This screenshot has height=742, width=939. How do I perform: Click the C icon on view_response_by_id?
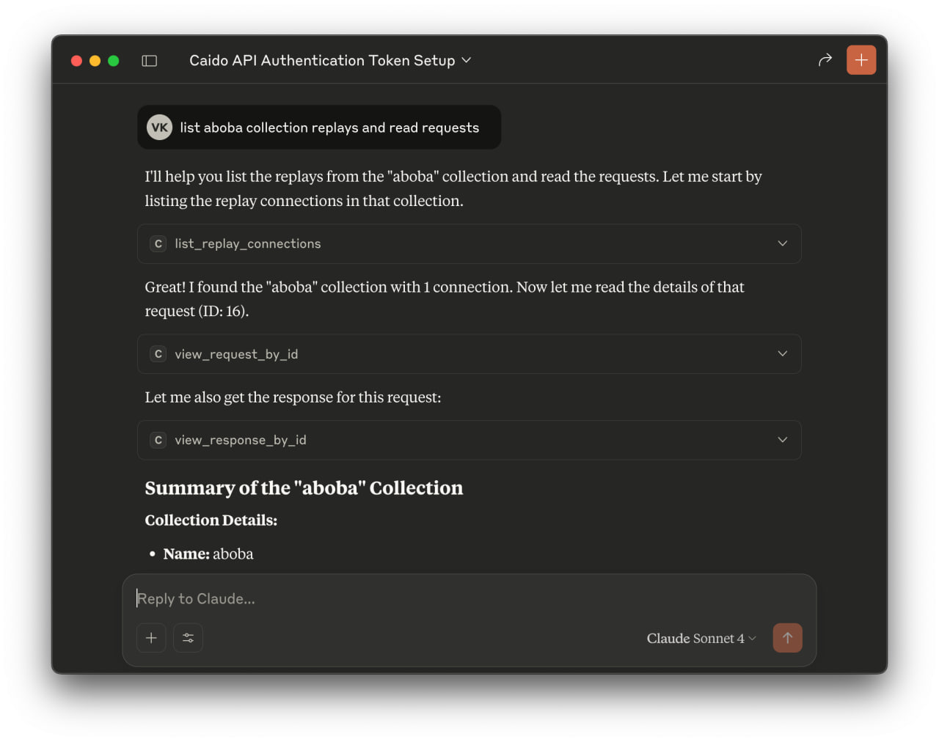tap(158, 440)
